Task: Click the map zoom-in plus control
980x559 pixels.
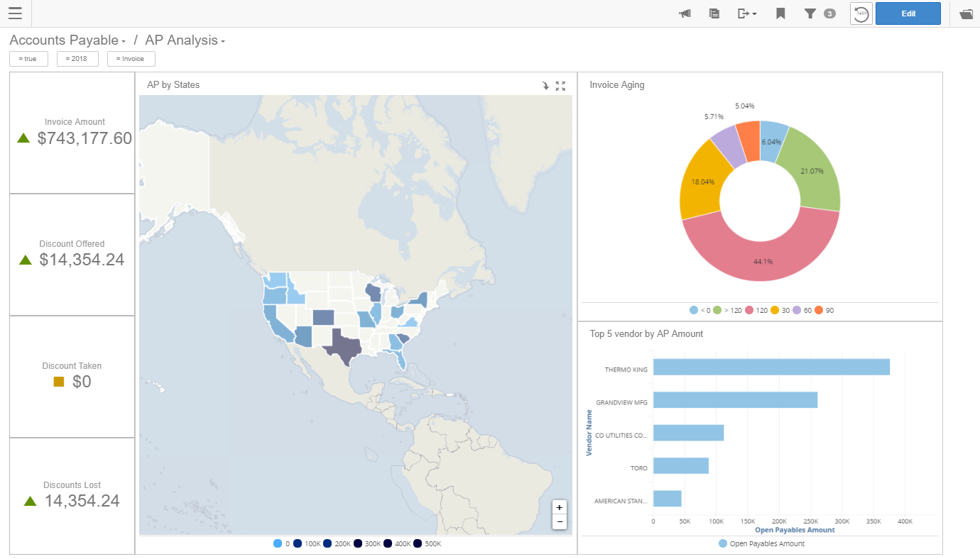Action: [559, 507]
